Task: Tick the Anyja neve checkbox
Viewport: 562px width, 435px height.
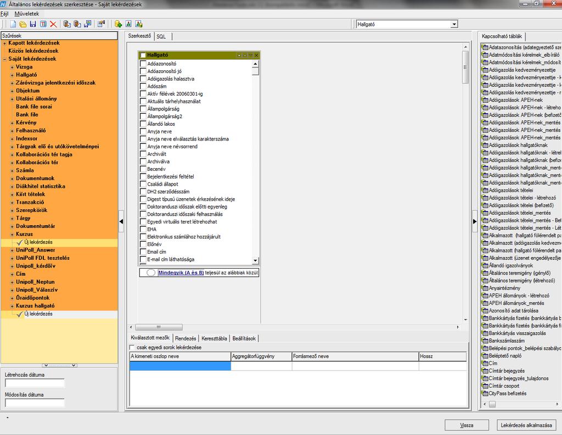Action: click(143, 131)
